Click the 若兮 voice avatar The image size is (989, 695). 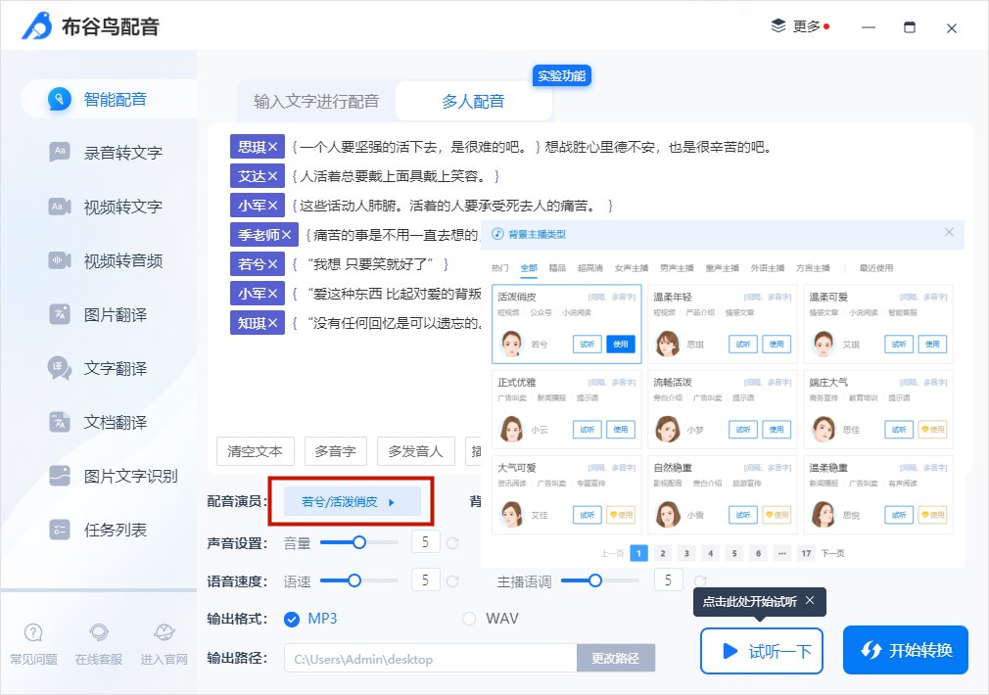point(512,344)
